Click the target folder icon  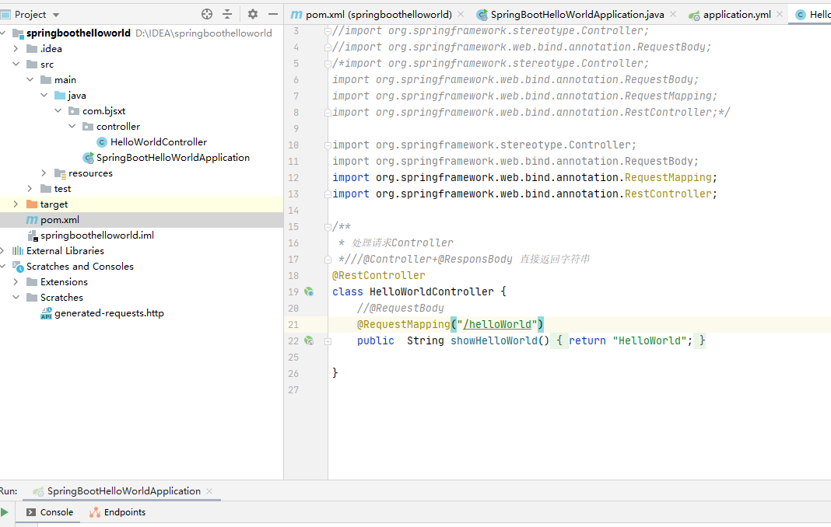pos(32,204)
